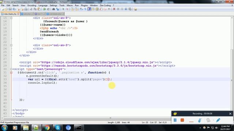Open the Settings menu
The height and width of the screenshot is (131, 234).
(x=53, y=5)
